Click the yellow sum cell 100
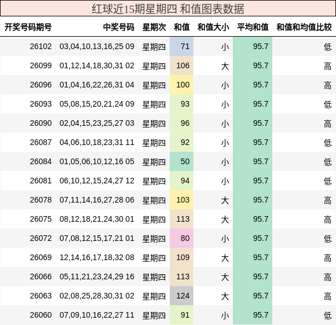Viewport: 336px width, 325px height. (x=182, y=85)
